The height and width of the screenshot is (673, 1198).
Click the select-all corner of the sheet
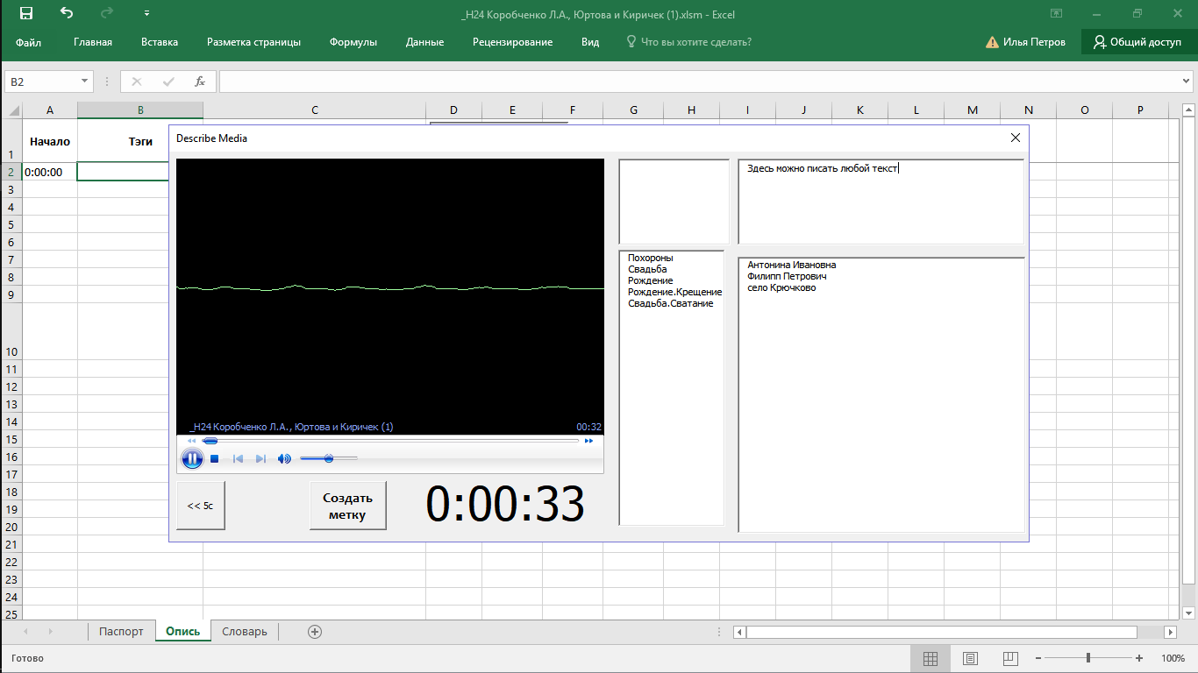pos(11,110)
